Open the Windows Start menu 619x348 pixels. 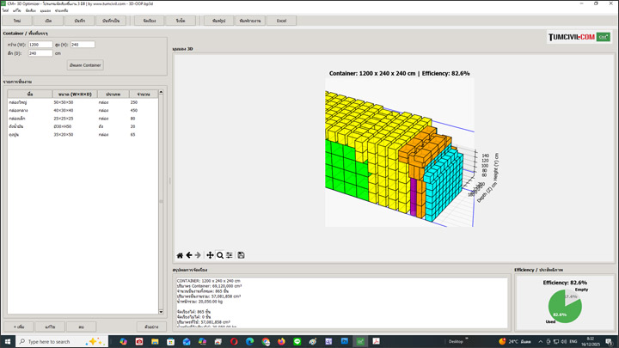pyautogui.click(x=7, y=341)
